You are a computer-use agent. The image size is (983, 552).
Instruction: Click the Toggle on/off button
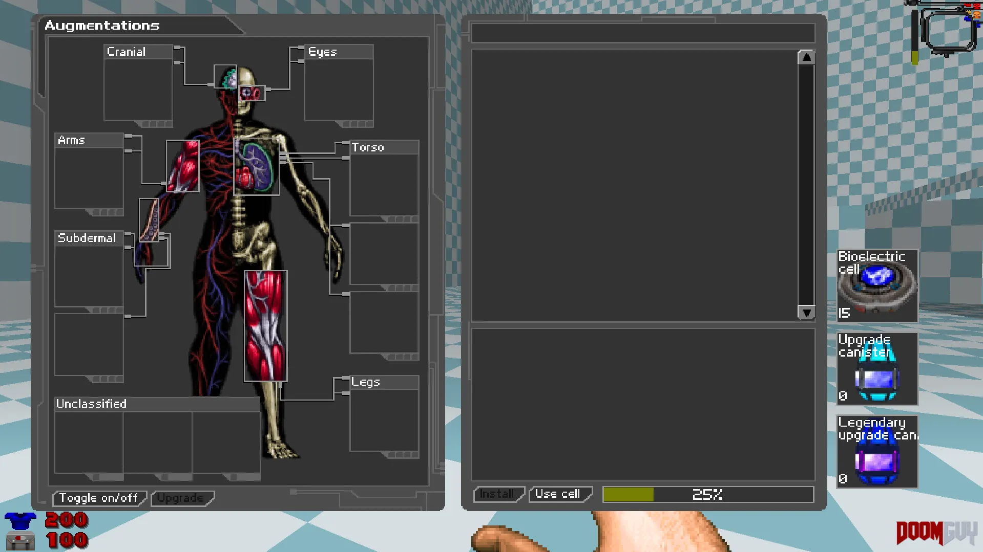[x=99, y=498]
